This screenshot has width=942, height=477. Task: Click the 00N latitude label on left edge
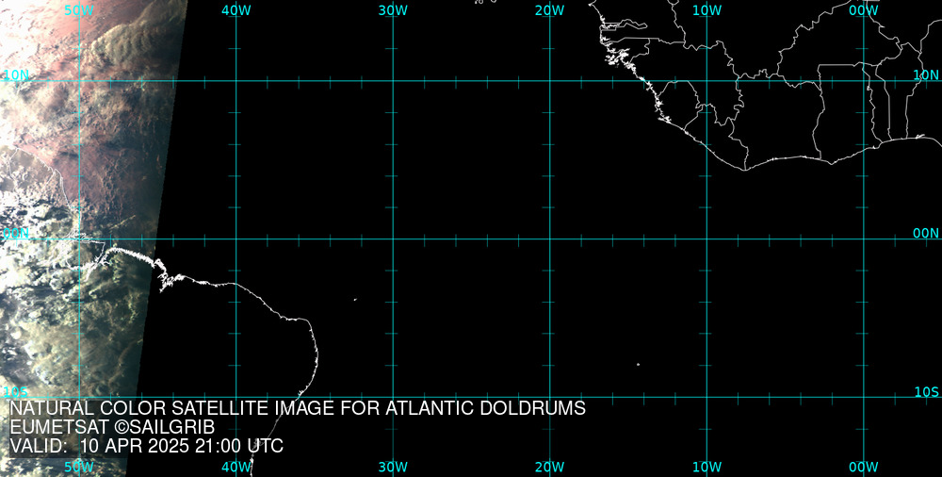point(16,234)
